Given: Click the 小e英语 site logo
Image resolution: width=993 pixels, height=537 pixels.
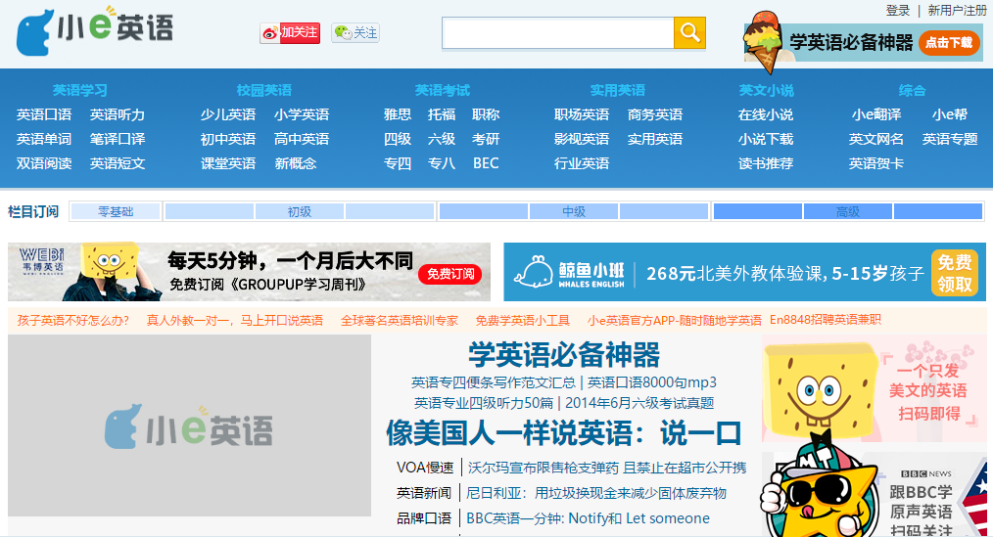Looking at the screenshot, I should [x=95, y=30].
